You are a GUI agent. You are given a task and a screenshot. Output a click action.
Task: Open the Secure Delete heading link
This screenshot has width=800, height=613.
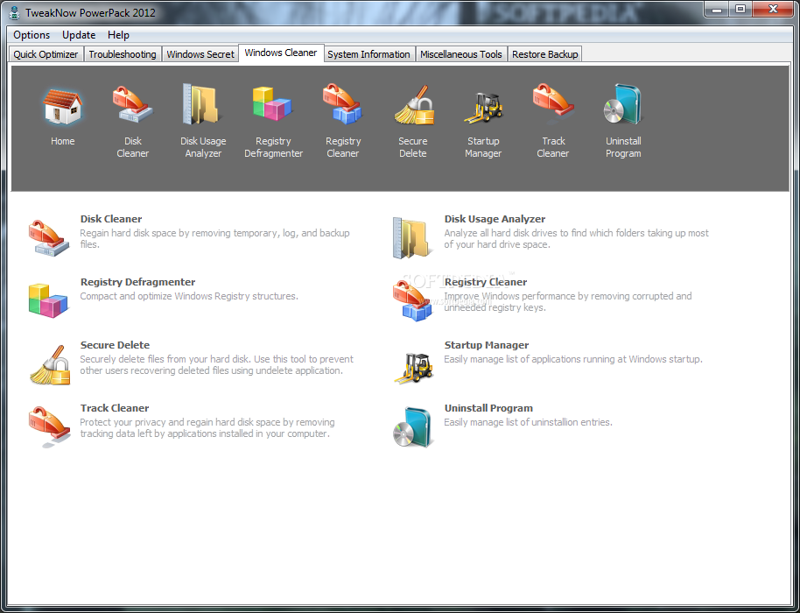[x=115, y=345]
